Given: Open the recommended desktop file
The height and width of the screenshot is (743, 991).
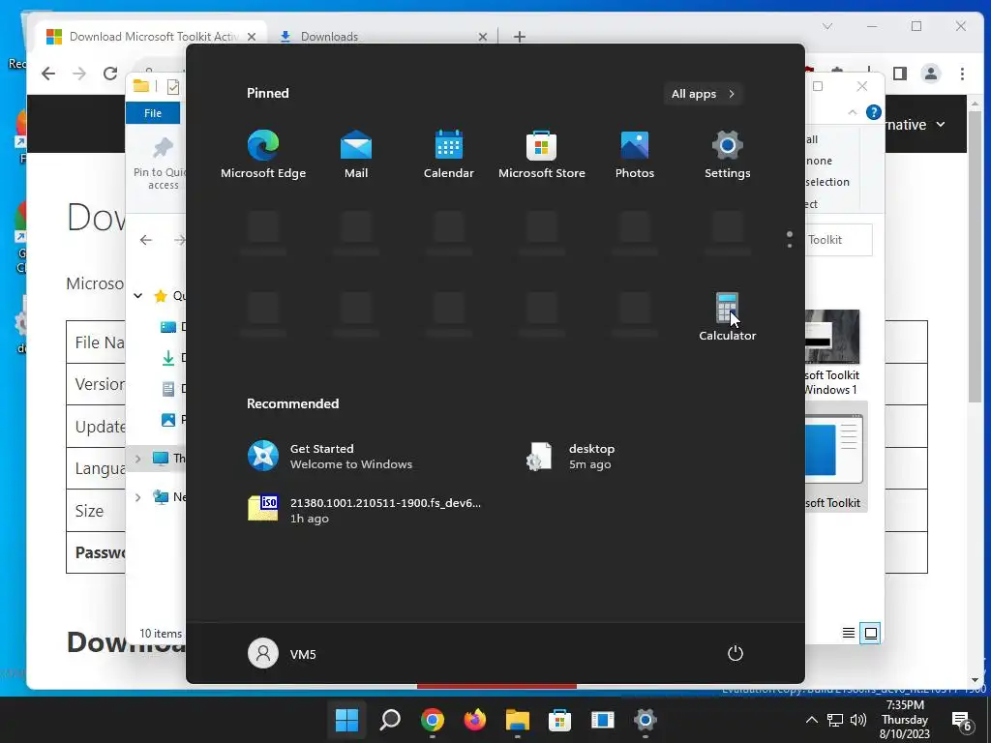Looking at the screenshot, I should tap(570, 457).
